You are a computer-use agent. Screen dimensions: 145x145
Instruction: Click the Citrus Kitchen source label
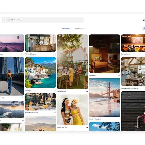pyautogui.click(x=62, y=91)
